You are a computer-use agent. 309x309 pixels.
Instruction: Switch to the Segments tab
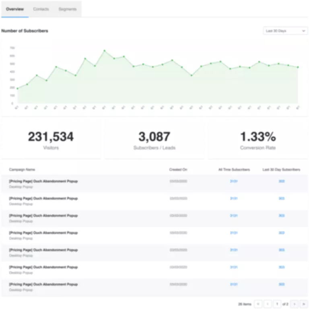[67, 9]
